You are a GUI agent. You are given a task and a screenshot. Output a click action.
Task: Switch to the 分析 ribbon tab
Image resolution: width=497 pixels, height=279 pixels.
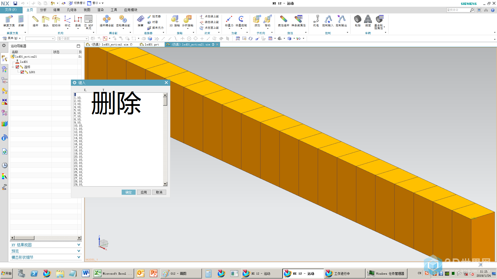pyautogui.click(x=43, y=10)
